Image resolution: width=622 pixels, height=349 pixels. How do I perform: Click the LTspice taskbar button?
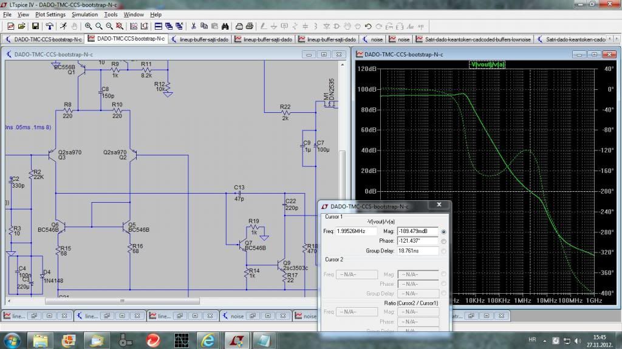pyautogui.click(x=236, y=341)
